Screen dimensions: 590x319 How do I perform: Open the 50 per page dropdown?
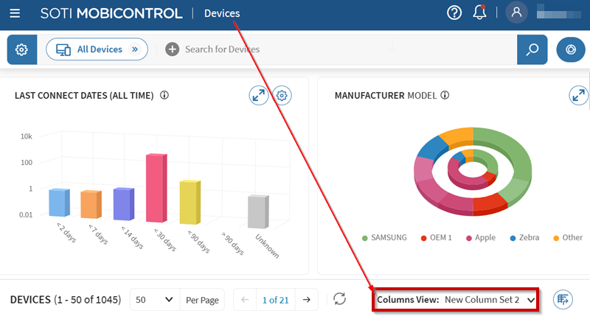(154, 300)
